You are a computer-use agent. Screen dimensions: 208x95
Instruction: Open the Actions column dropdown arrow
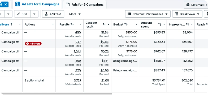tap(53, 24)
